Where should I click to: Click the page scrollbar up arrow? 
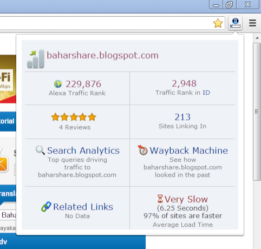coord(257,38)
